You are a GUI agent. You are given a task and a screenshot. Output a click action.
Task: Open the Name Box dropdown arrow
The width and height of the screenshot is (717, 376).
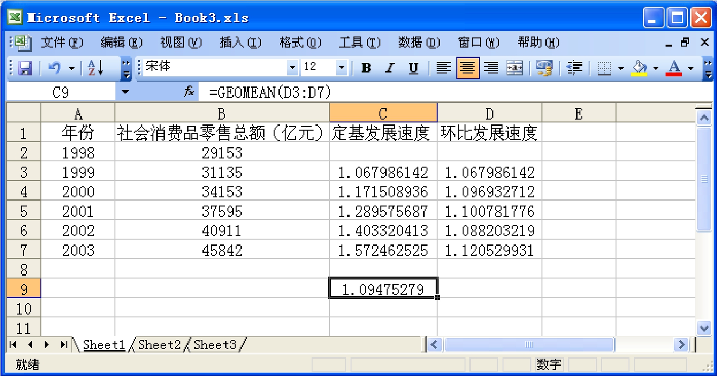click(125, 91)
